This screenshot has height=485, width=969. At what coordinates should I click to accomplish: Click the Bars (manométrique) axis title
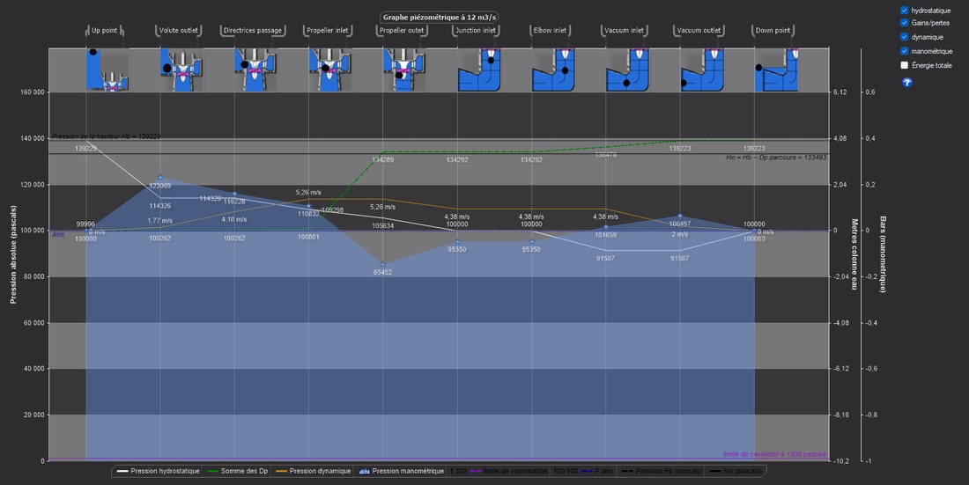click(x=883, y=254)
